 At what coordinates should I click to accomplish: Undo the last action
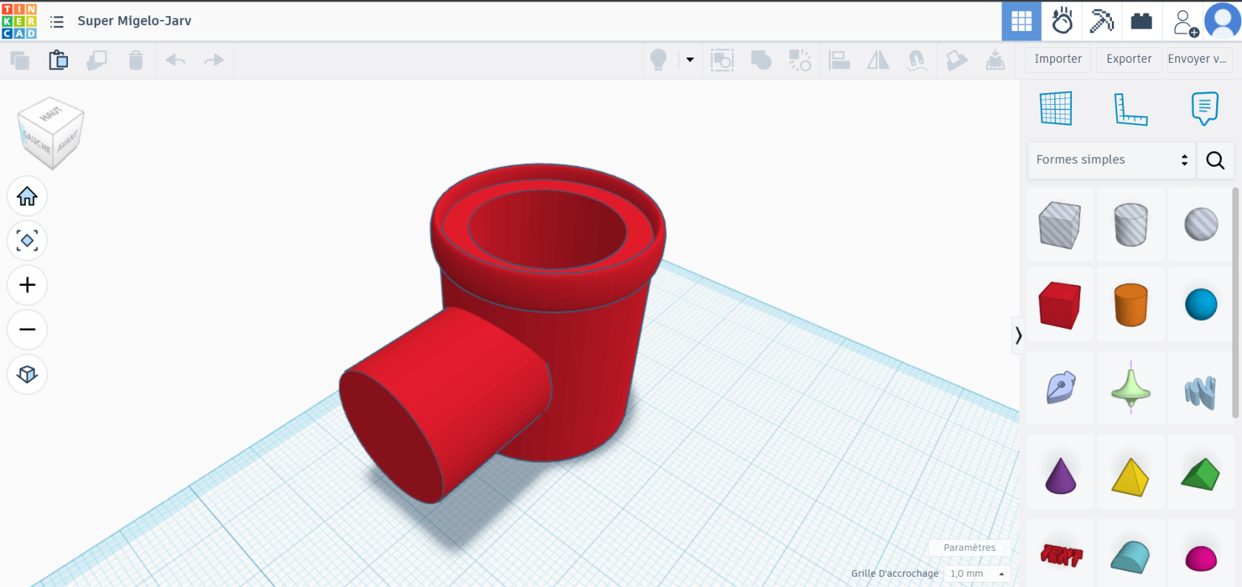175,60
